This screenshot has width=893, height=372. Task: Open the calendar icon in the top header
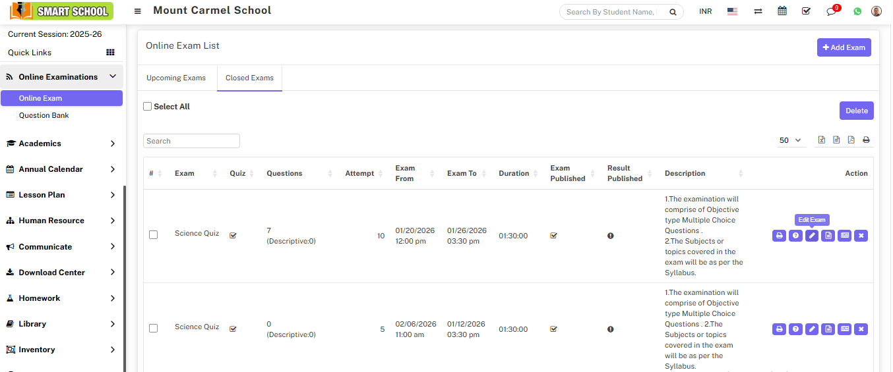[x=782, y=11]
